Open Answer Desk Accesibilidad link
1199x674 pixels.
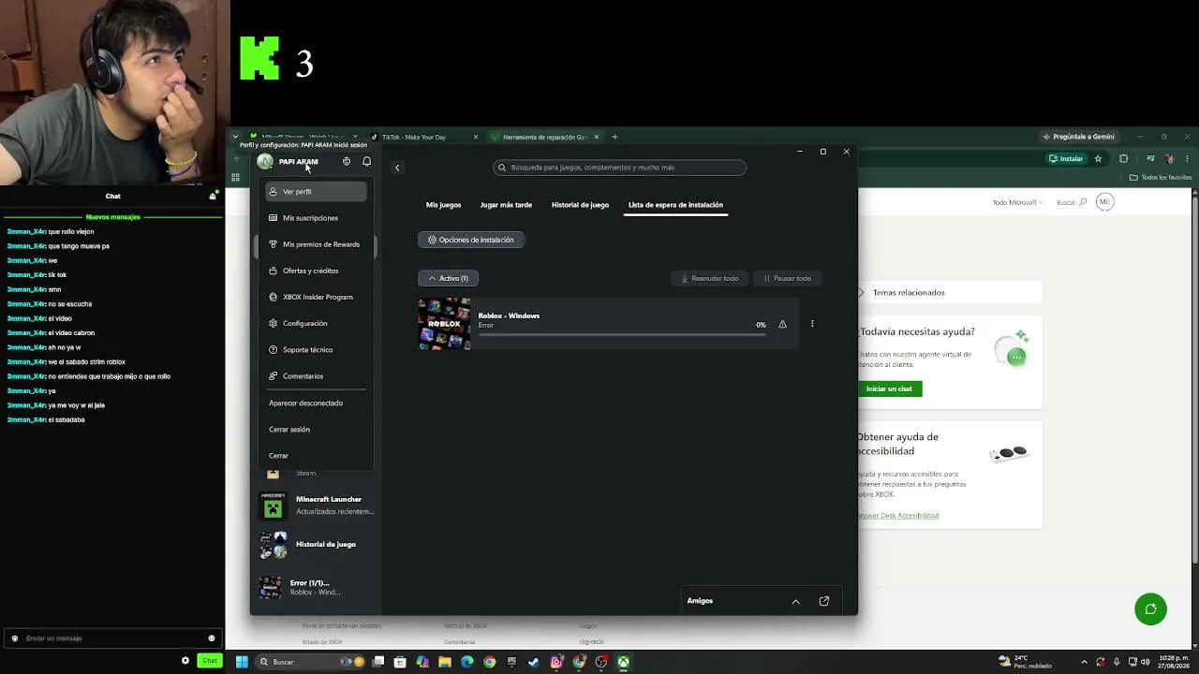click(x=897, y=516)
